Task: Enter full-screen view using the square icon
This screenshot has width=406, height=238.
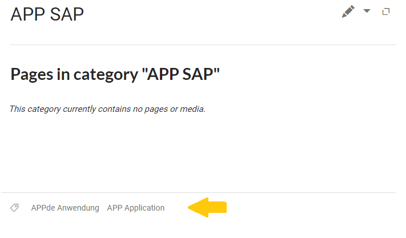Action: [x=386, y=11]
